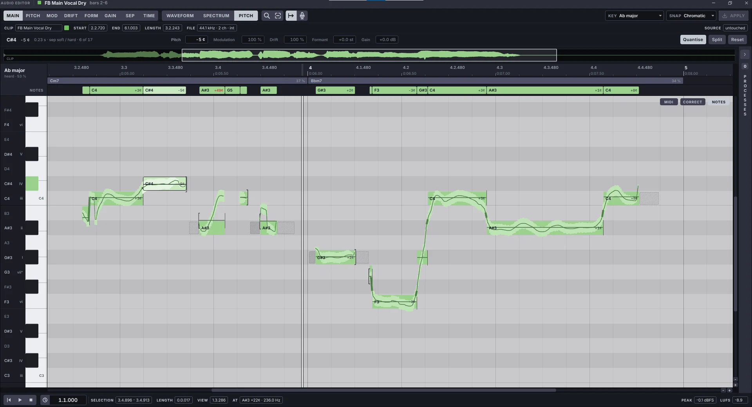The image size is (752, 407).
Task: Switch view to WAVEFORM
Action: [180, 16]
